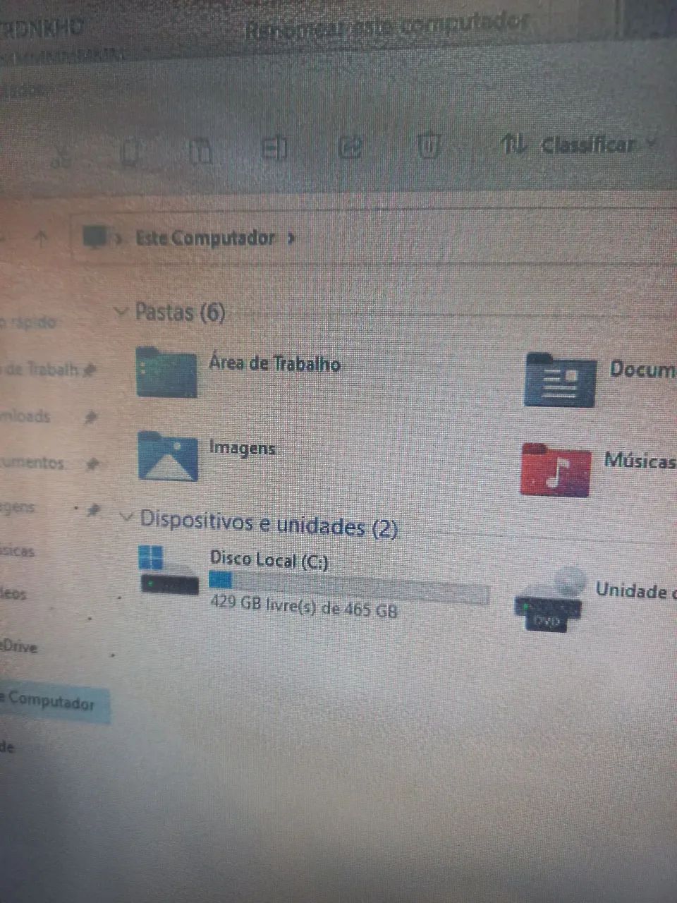This screenshot has height=903, width=677.
Task: Click the computer icon in address bar
Action: point(95,237)
